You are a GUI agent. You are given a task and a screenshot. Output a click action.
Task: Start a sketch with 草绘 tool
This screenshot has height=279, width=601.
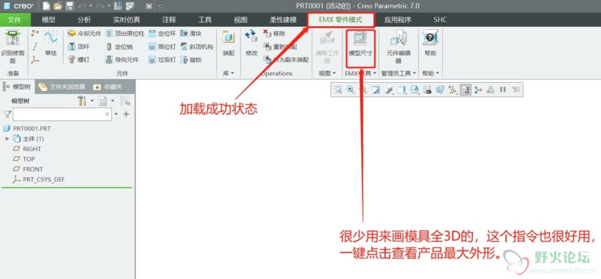point(51,43)
